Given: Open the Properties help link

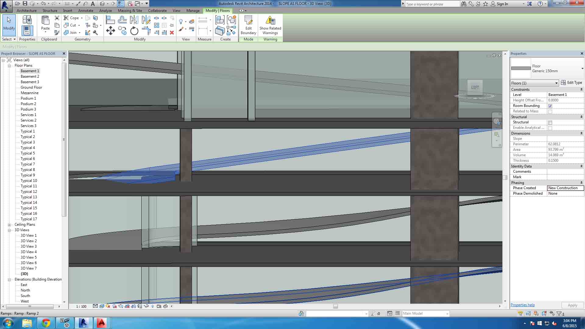Looking at the screenshot, I should click(522, 305).
